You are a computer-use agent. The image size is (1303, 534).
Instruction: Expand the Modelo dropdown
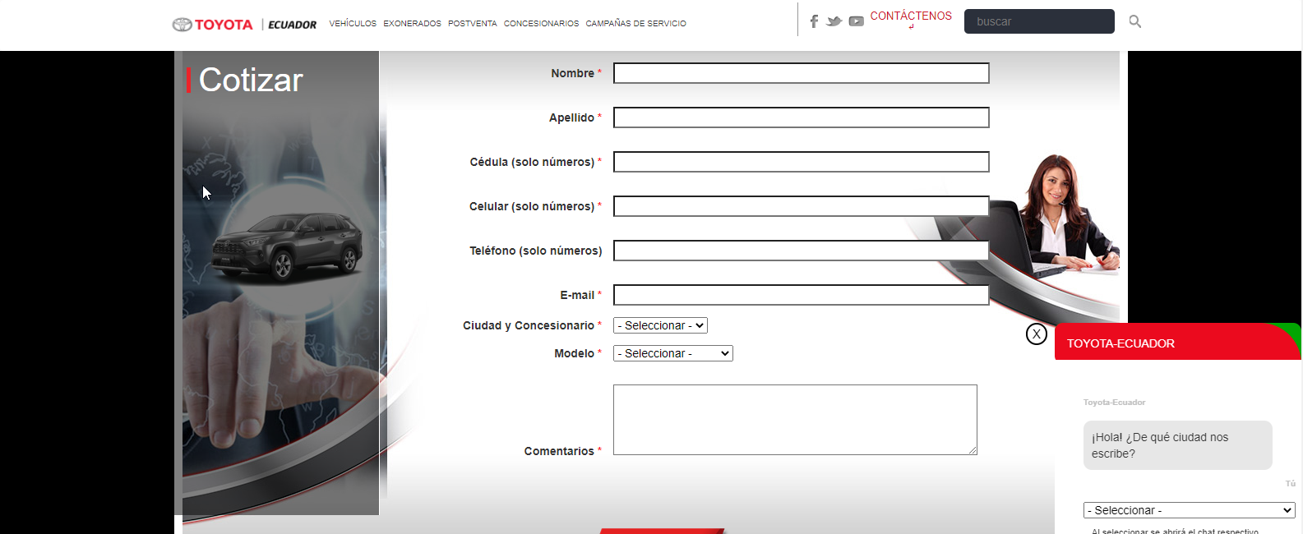coord(673,353)
